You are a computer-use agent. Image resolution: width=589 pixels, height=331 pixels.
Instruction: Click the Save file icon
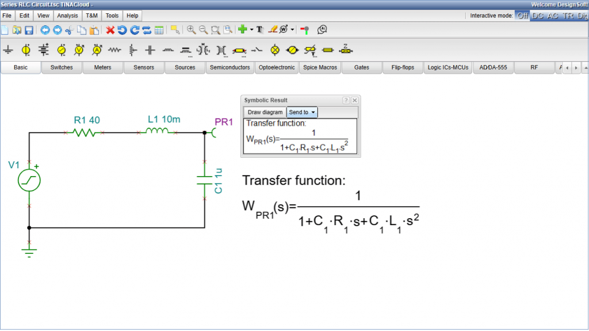coord(28,30)
